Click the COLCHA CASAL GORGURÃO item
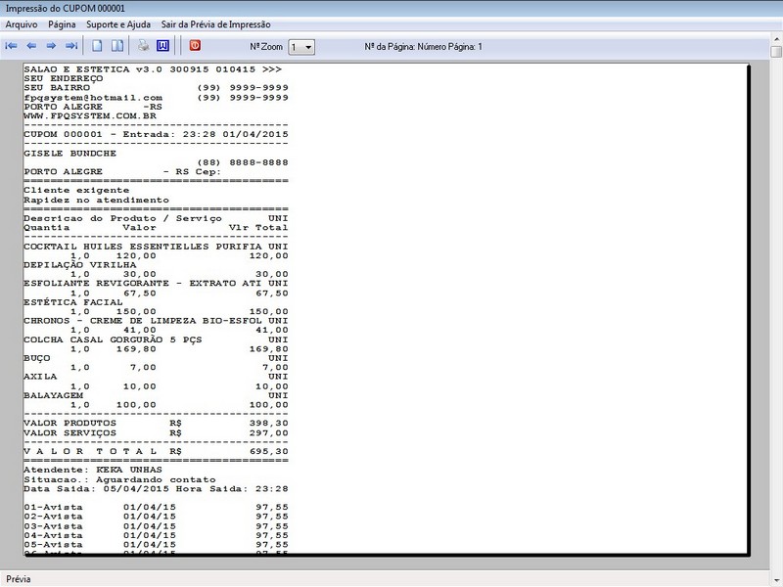The image size is (783, 587). point(156,339)
